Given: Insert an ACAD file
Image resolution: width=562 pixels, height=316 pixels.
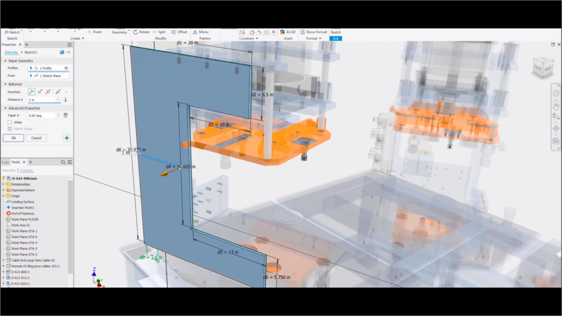Looking at the screenshot, I should coord(288,32).
